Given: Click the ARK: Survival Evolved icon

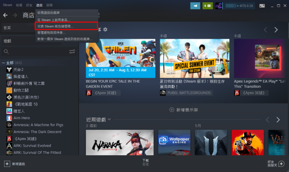Looking at the screenshot, I should pos(9,146).
